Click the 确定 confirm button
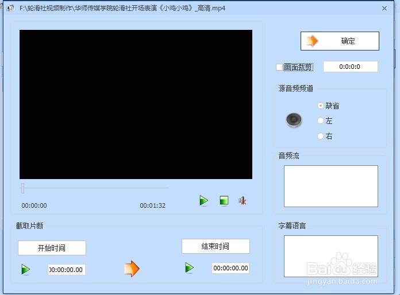 pos(340,41)
